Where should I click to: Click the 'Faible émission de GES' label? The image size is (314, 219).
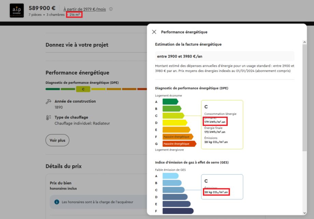[170, 170]
